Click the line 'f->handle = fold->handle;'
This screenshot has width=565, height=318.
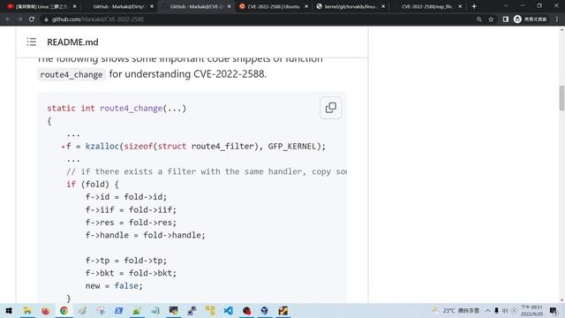[145, 235]
